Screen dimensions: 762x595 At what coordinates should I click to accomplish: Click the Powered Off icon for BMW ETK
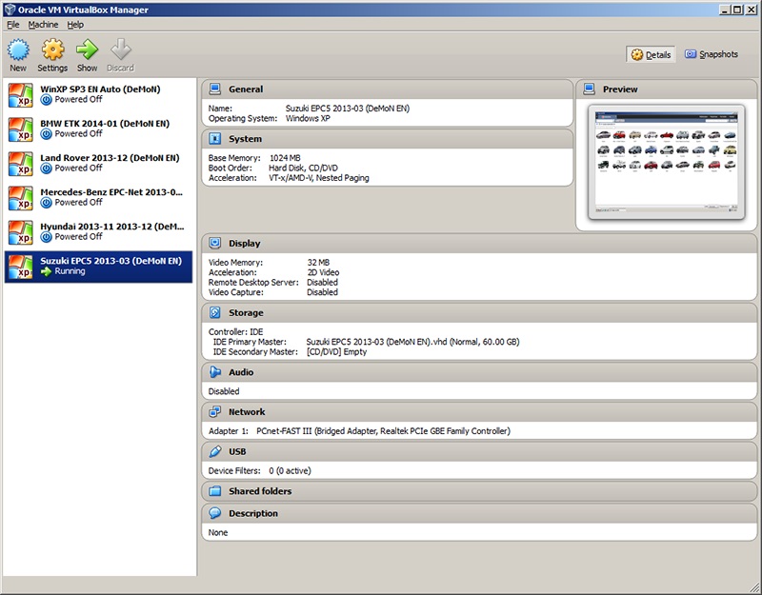coord(46,134)
